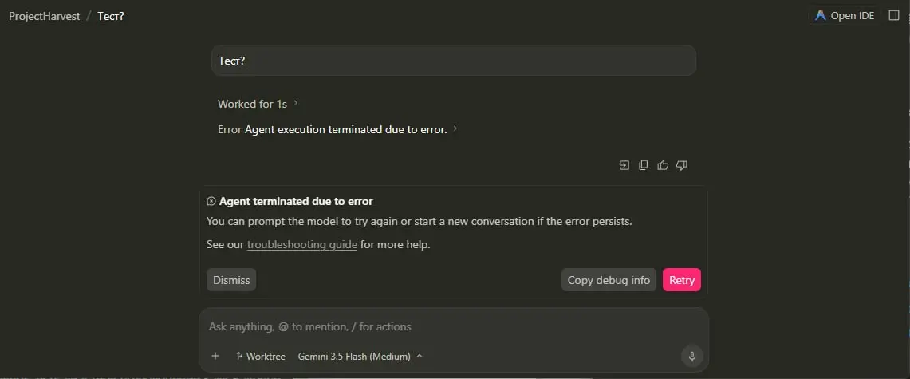Image resolution: width=910 pixels, height=379 pixels.
Task: Give a thumbs up to the response
Action: point(663,165)
